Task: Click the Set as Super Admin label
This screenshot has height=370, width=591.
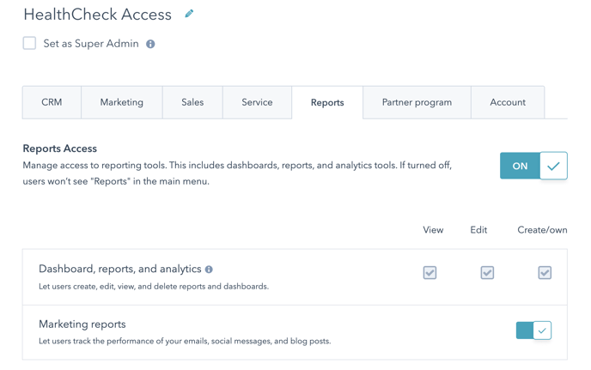Action: [91, 44]
